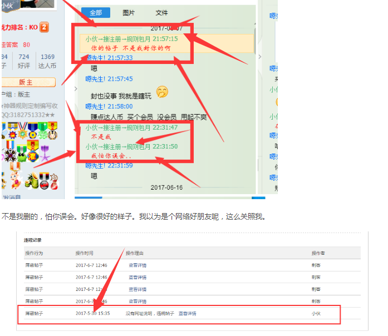Click the 用户组：版主 line
Image resolution: width=388 pixels, height=336 pixels.
pos(16,95)
